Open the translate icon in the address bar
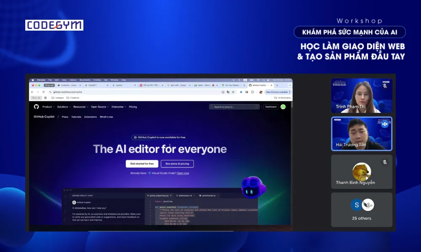Screen dimensions: 421x252 pyautogui.click(x=228, y=92)
